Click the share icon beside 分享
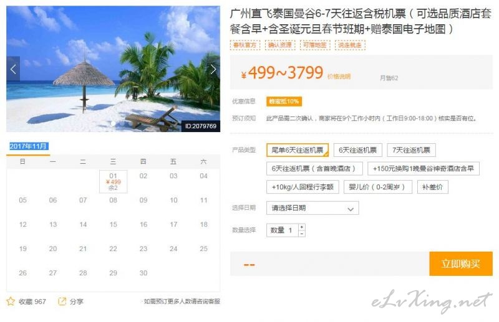 pos(62,301)
